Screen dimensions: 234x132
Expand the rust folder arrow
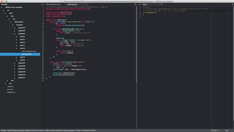[7, 81]
